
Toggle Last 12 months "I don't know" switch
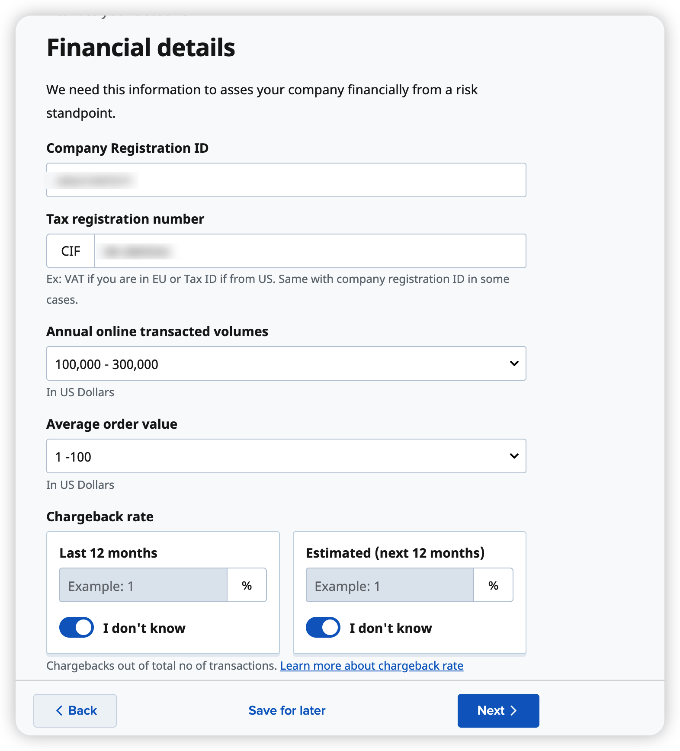tap(77, 627)
